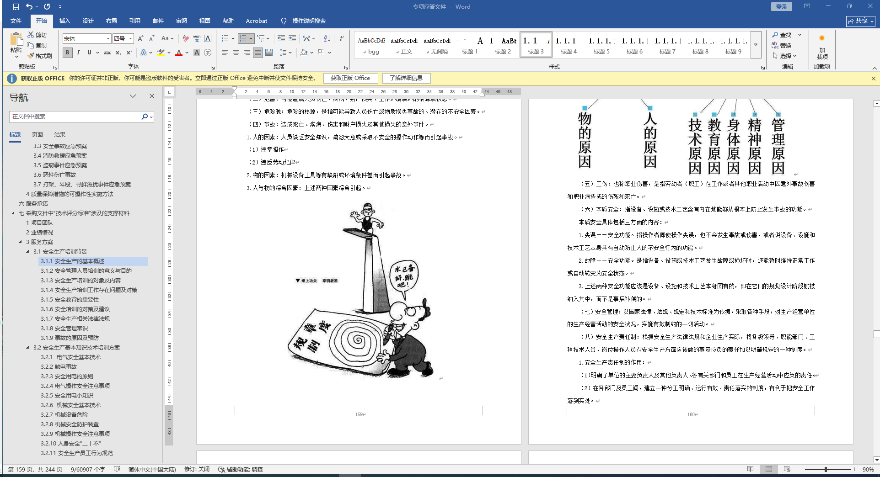The image size is (880, 477).
Task: Click the 共享 share button
Action: tap(861, 21)
